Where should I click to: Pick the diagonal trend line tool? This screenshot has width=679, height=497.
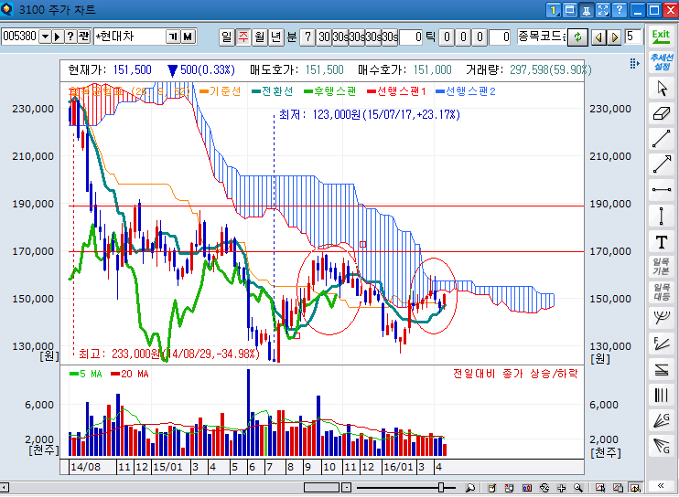click(x=661, y=139)
